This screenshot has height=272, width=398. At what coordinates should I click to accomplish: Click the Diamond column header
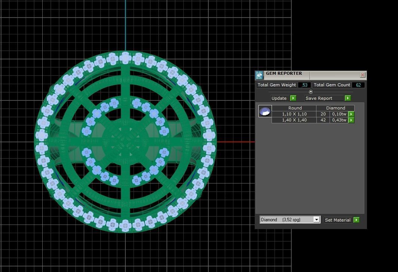click(x=336, y=108)
